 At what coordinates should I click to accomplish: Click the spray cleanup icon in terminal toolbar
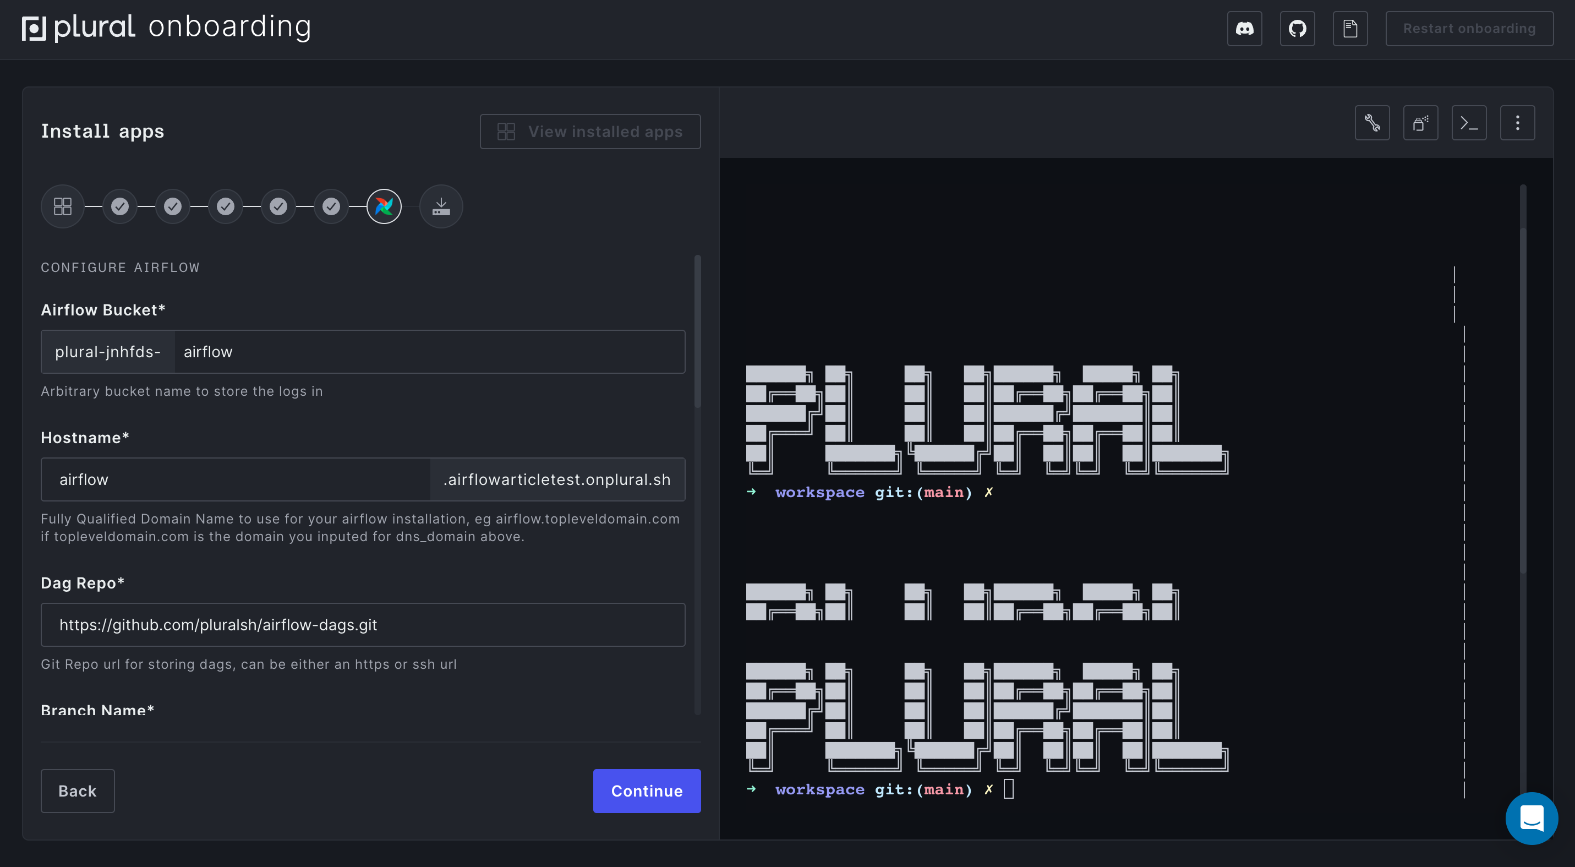1420,123
